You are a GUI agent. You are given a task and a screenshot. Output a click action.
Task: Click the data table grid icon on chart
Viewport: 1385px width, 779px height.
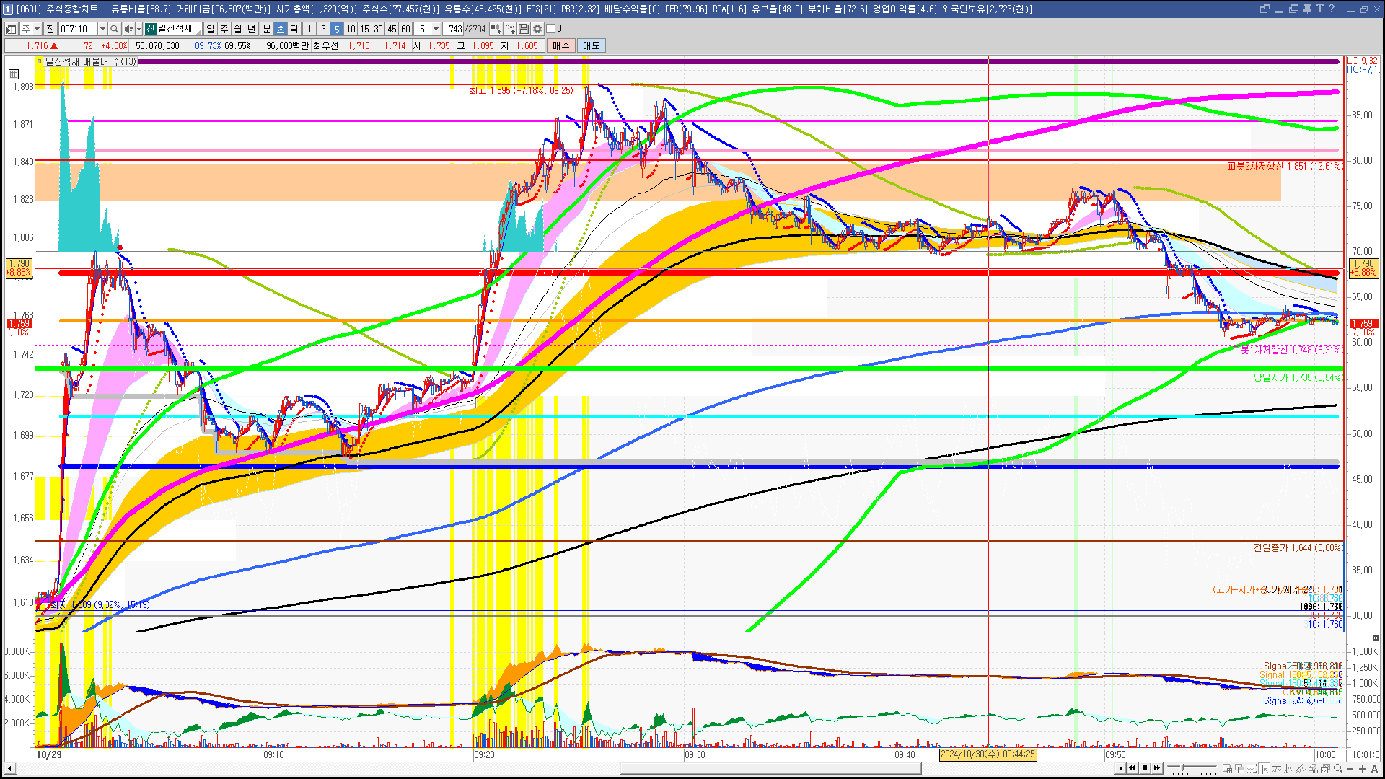[14, 74]
